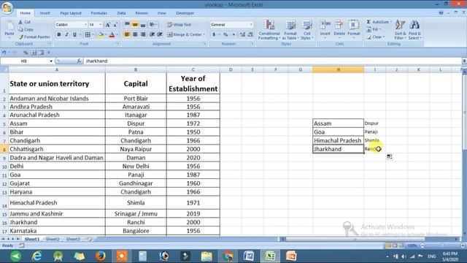Screen dimensions: 467x263
Task: Click the Orientation text angle icon
Action: coord(152,24)
